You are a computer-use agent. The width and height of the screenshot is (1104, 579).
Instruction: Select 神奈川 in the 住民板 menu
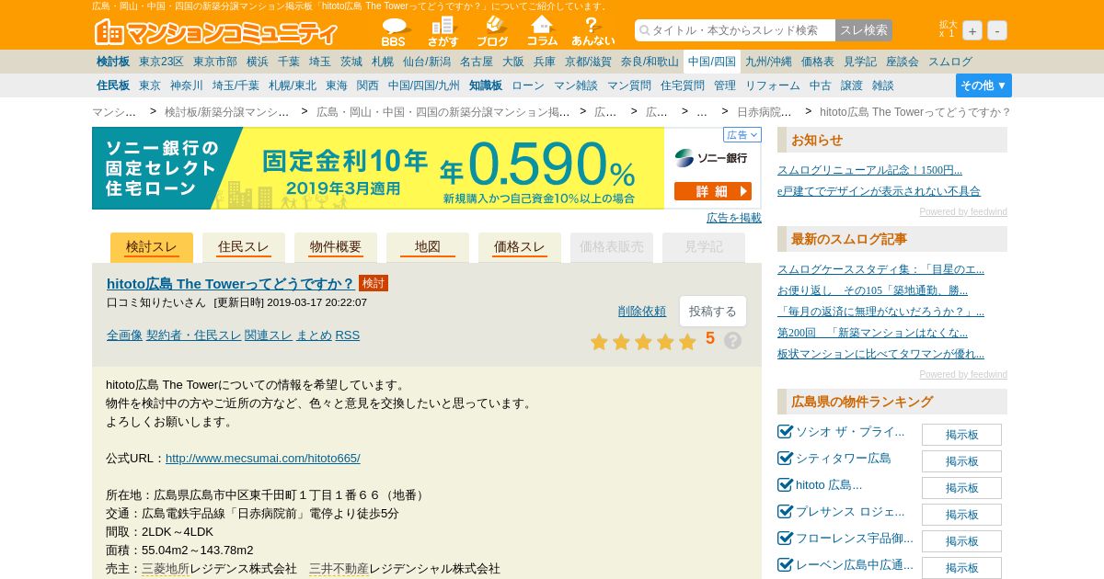pos(187,85)
